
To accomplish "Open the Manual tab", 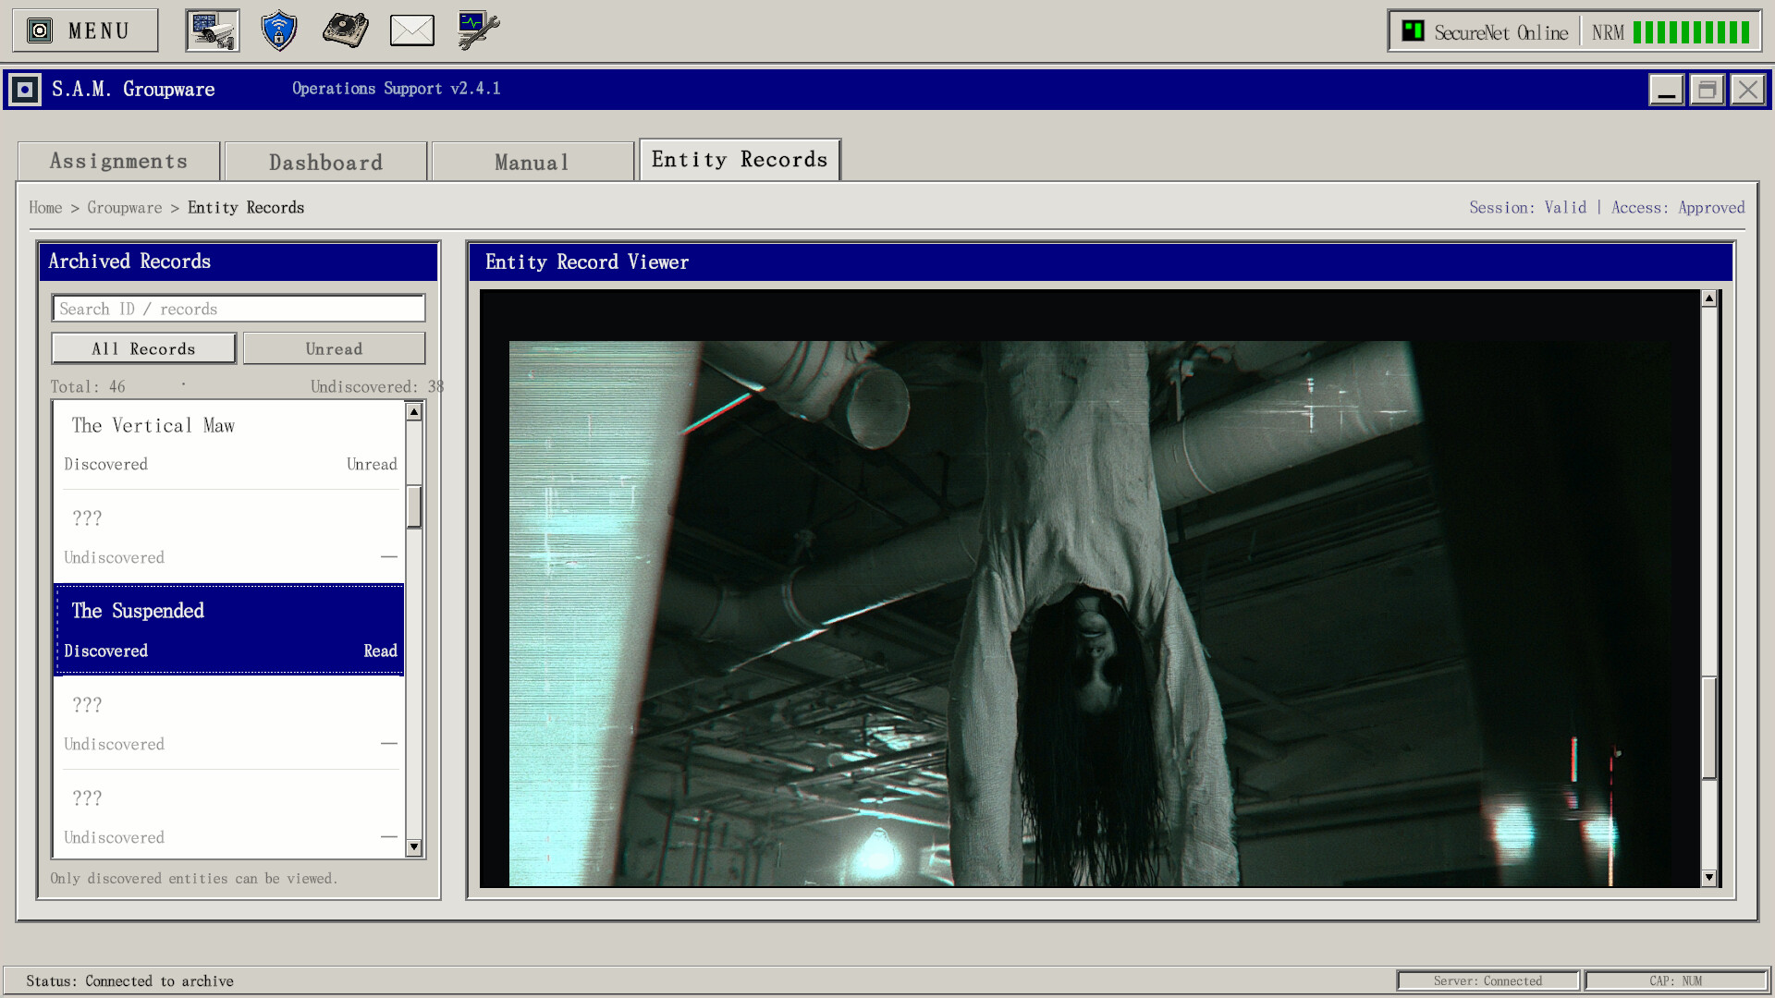I will tap(532, 162).
